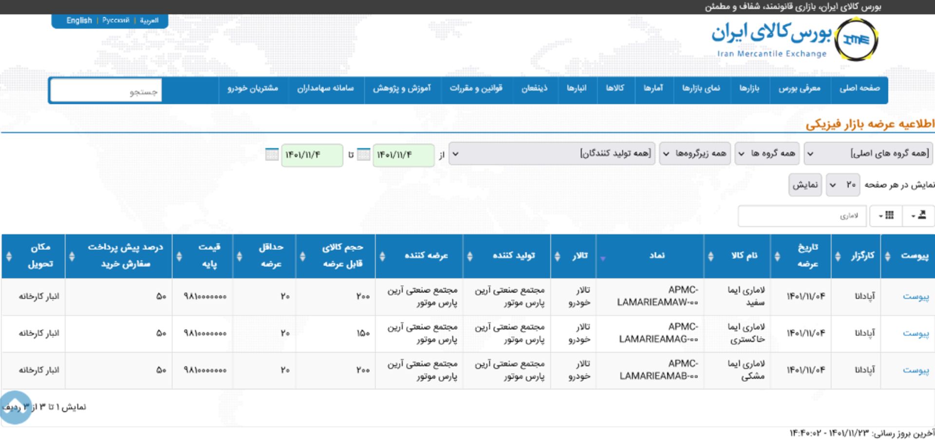Expand the همه گروه های اصلی dropdown
The height and width of the screenshot is (447, 935).
pos(868,154)
